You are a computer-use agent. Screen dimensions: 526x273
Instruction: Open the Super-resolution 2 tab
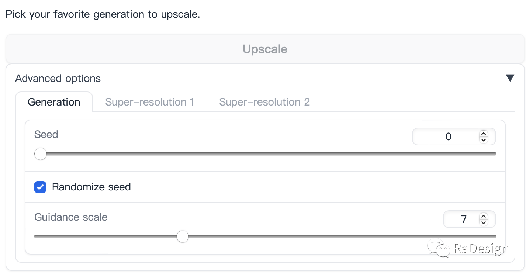tap(264, 102)
